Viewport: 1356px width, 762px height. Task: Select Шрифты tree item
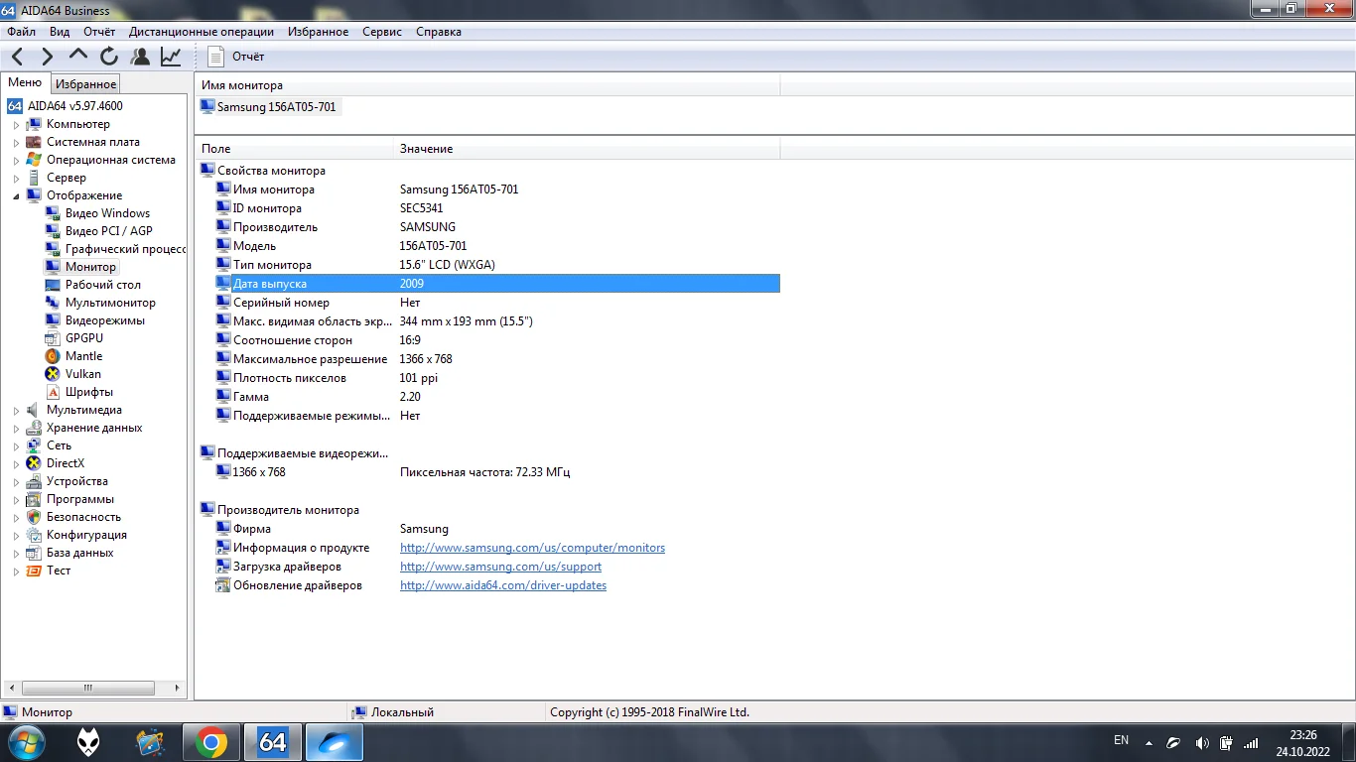pos(89,392)
